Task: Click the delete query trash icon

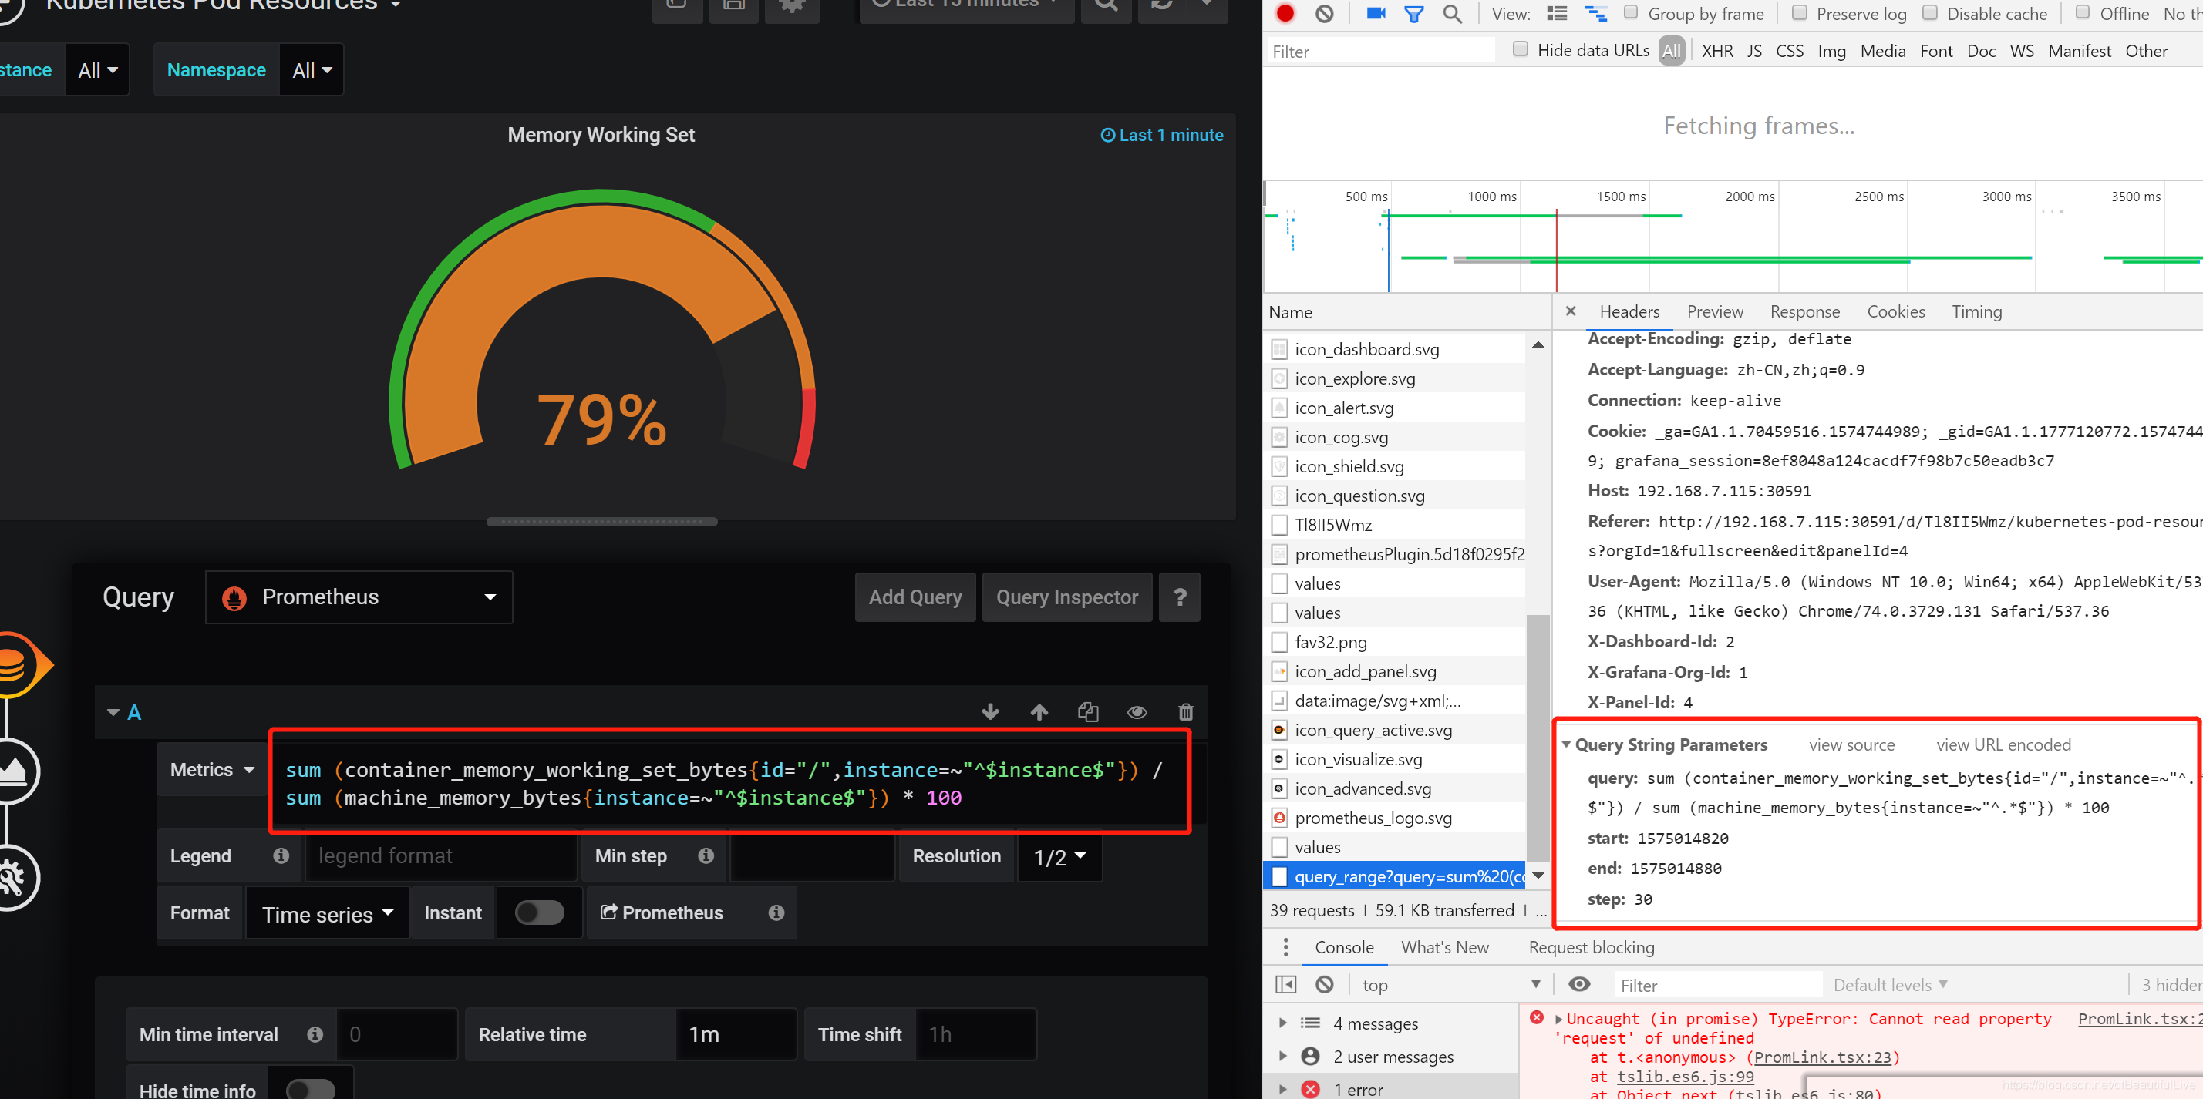Action: pyautogui.click(x=1186, y=711)
